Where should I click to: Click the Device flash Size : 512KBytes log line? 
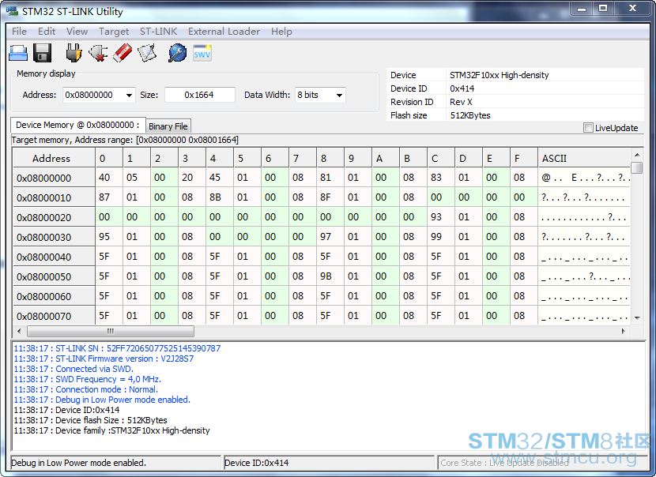coord(90,420)
